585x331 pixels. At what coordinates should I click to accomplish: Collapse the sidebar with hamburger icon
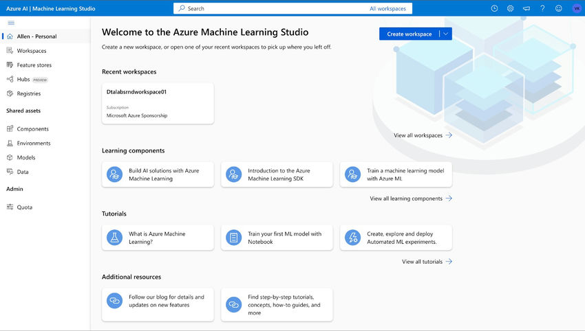11,23
